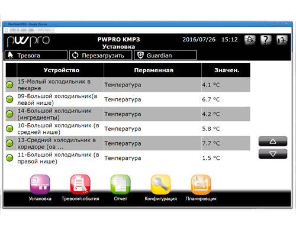Screen dimensions: 296x228
Task: Click the 6.7 °C value
Action: click(211, 99)
